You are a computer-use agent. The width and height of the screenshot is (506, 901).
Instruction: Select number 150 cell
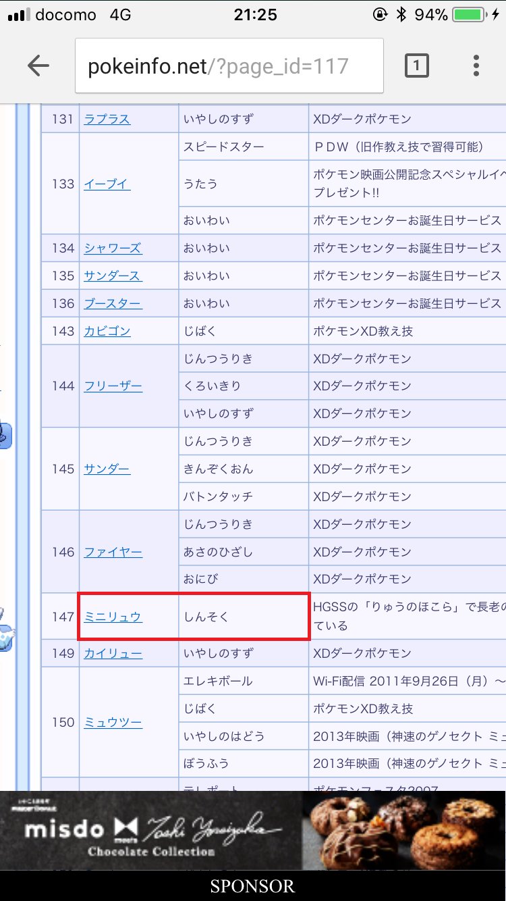61,722
